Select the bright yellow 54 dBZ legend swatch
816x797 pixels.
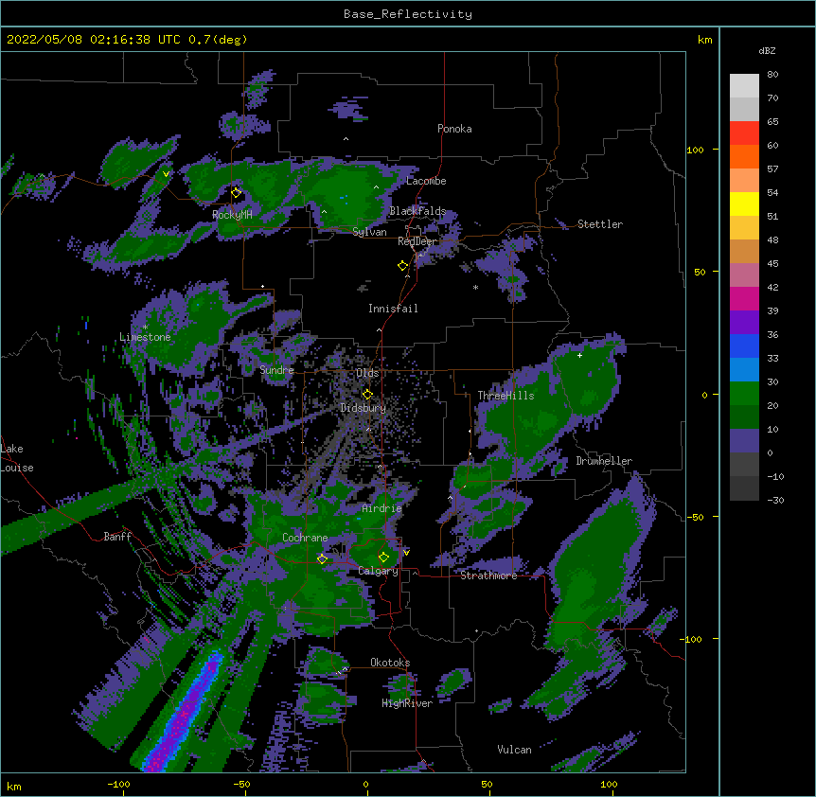click(x=744, y=204)
